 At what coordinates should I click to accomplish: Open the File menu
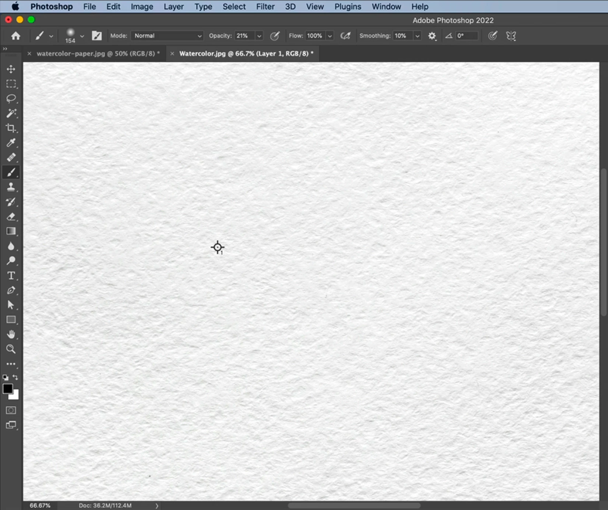pyautogui.click(x=90, y=7)
